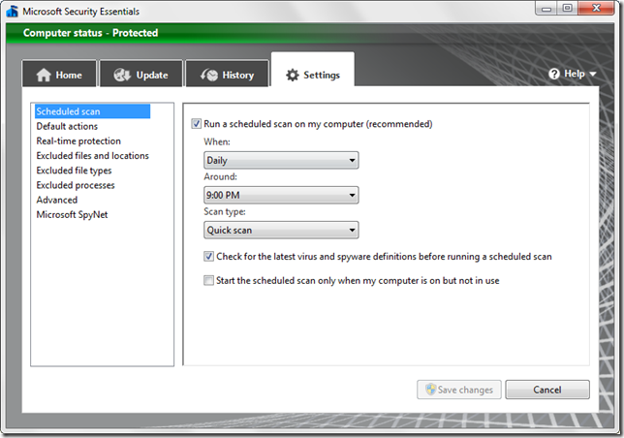Open Microsoft SpyNet settings entry
624x438 pixels.
pyautogui.click(x=72, y=214)
